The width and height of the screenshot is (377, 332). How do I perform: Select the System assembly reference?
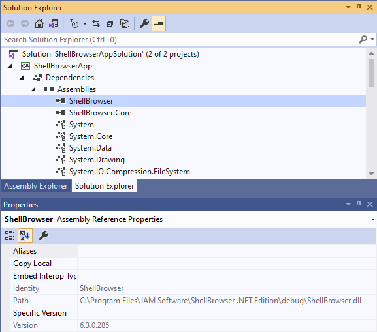(82, 125)
